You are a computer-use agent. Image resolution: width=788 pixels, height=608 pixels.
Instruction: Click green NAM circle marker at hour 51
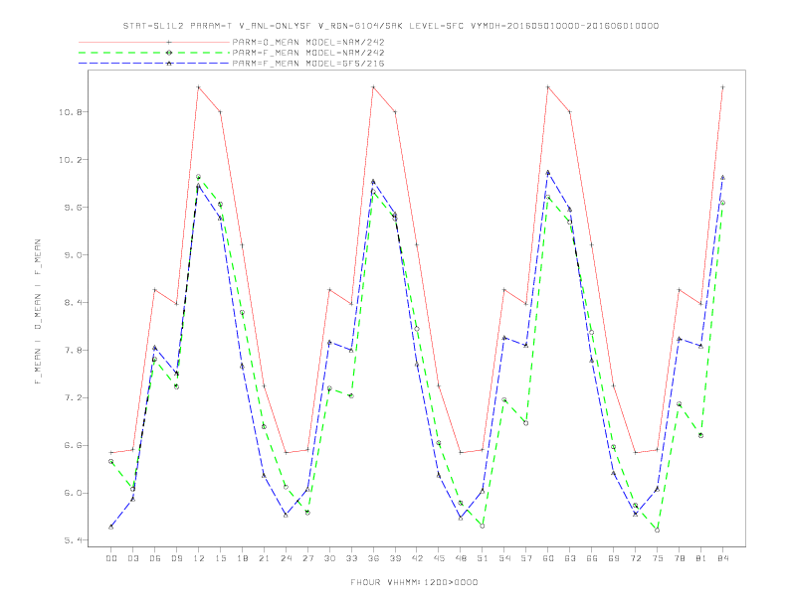pos(483,527)
